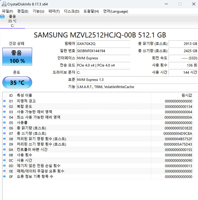Click the serial number field S63BNF0X144194
The image size is (198, 200).
click(x=103, y=51)
